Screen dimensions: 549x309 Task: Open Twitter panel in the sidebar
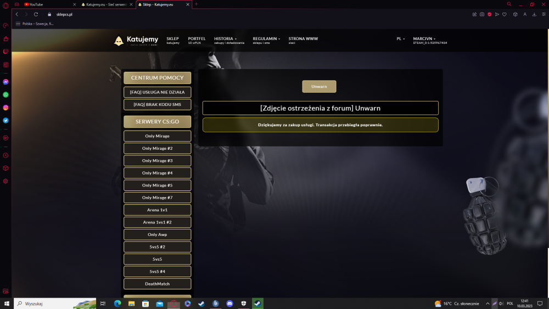point(5,121)
